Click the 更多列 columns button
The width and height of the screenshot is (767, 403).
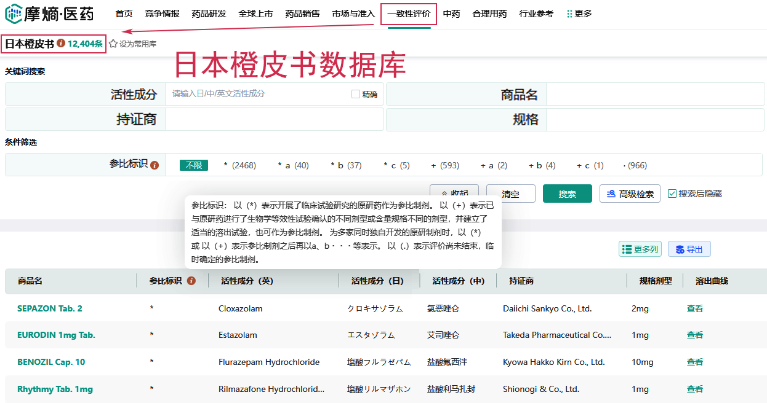coord(640,249)
